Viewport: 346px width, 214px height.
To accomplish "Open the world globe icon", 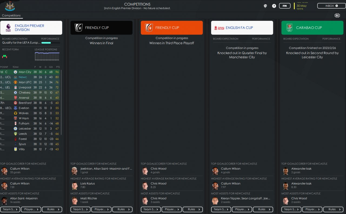I will tap(266, 6).
